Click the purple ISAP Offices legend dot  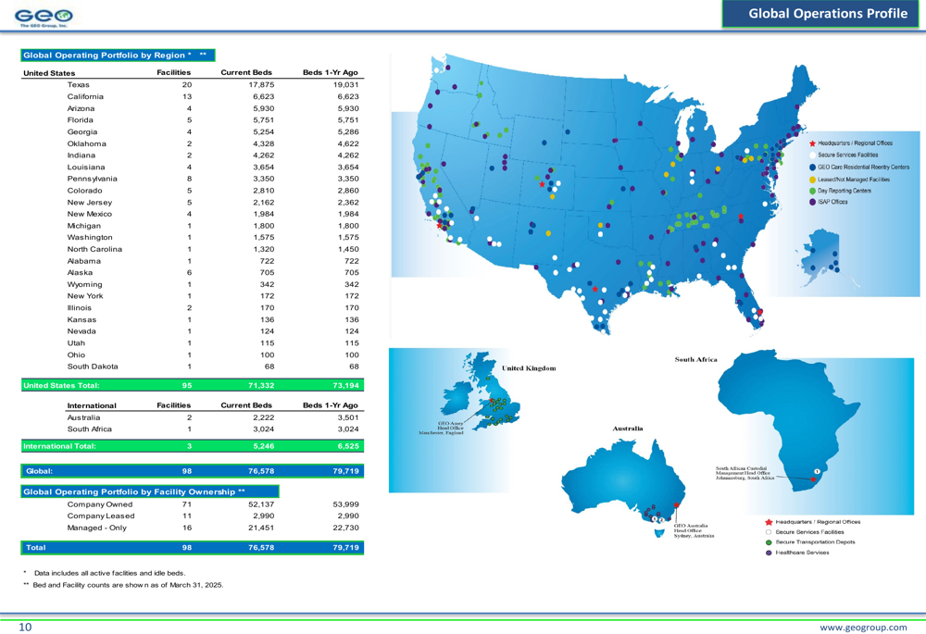812,202
